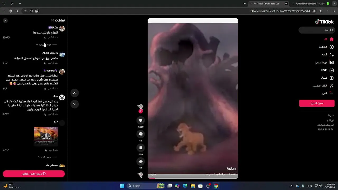View site information icon beside the URL
338x190 pixels.
tap(314, 11)
